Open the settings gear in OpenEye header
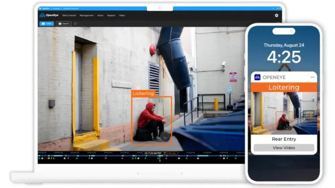Screen dimensions: 335x188 click(x=276, y=16)
